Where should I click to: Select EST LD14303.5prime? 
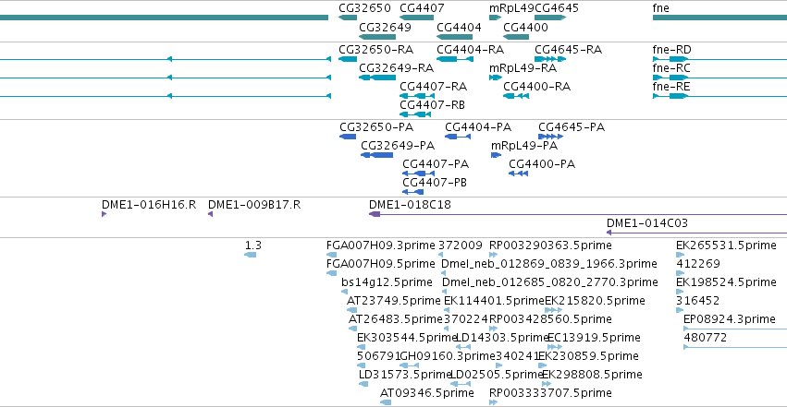coord(501,338)
